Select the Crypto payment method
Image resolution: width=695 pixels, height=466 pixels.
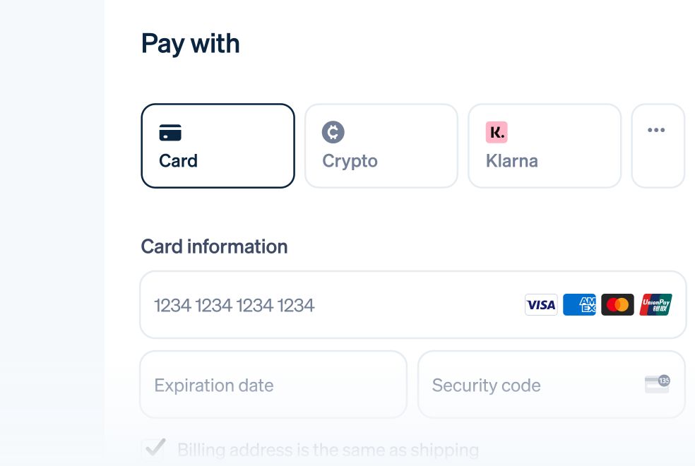point(381,145)
